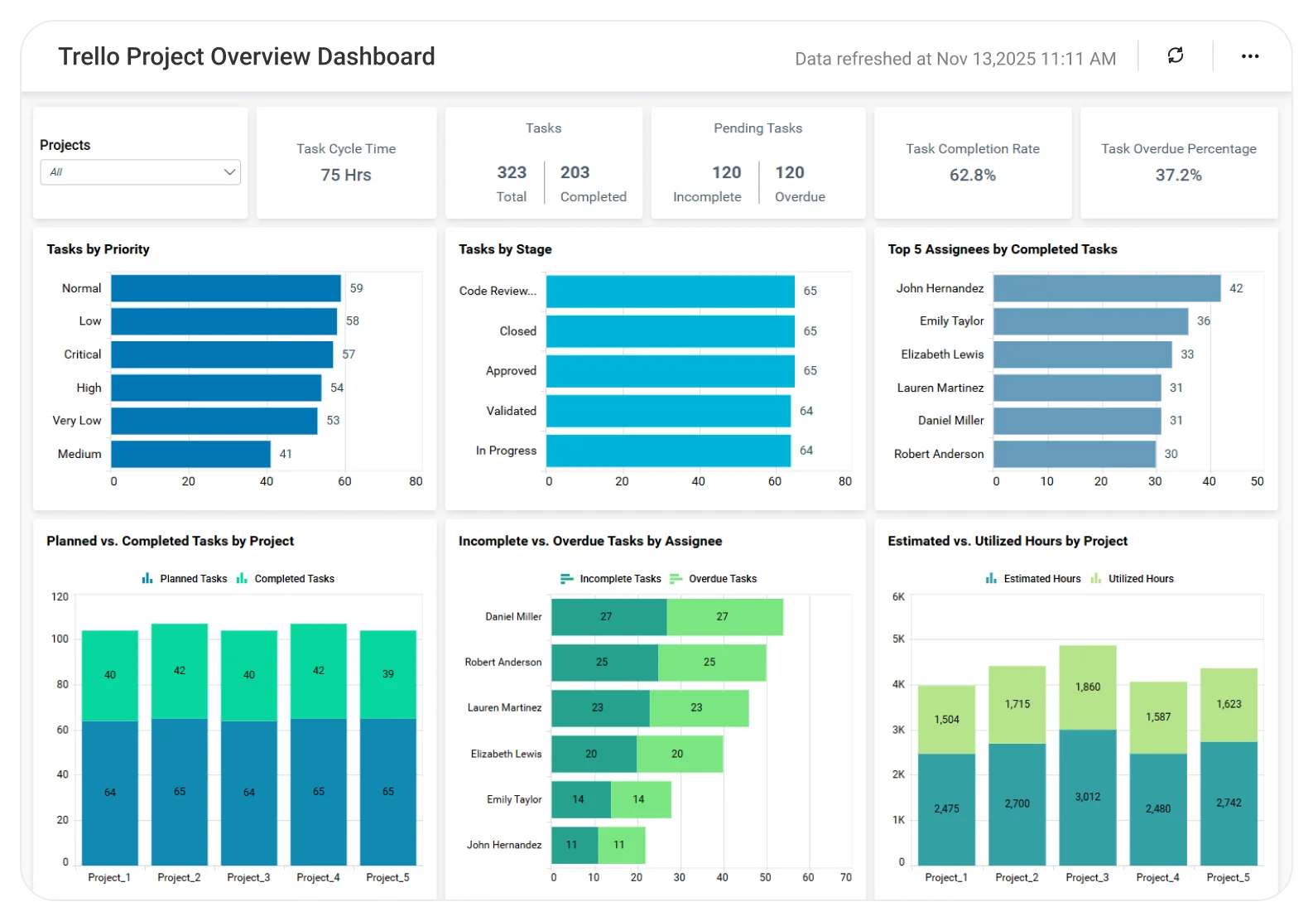The height and width of the screenshot is (921, 1313).
Task: Click Estimated vs. Utilized Hours by Project title
Action: coord(1008,541)
